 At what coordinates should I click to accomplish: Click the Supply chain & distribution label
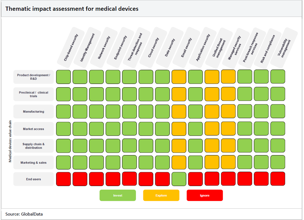pos(34,146)
